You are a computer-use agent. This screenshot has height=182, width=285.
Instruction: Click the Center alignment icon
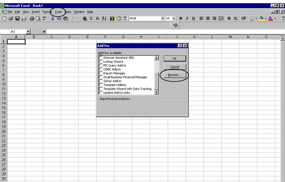[x=208, y=18]
